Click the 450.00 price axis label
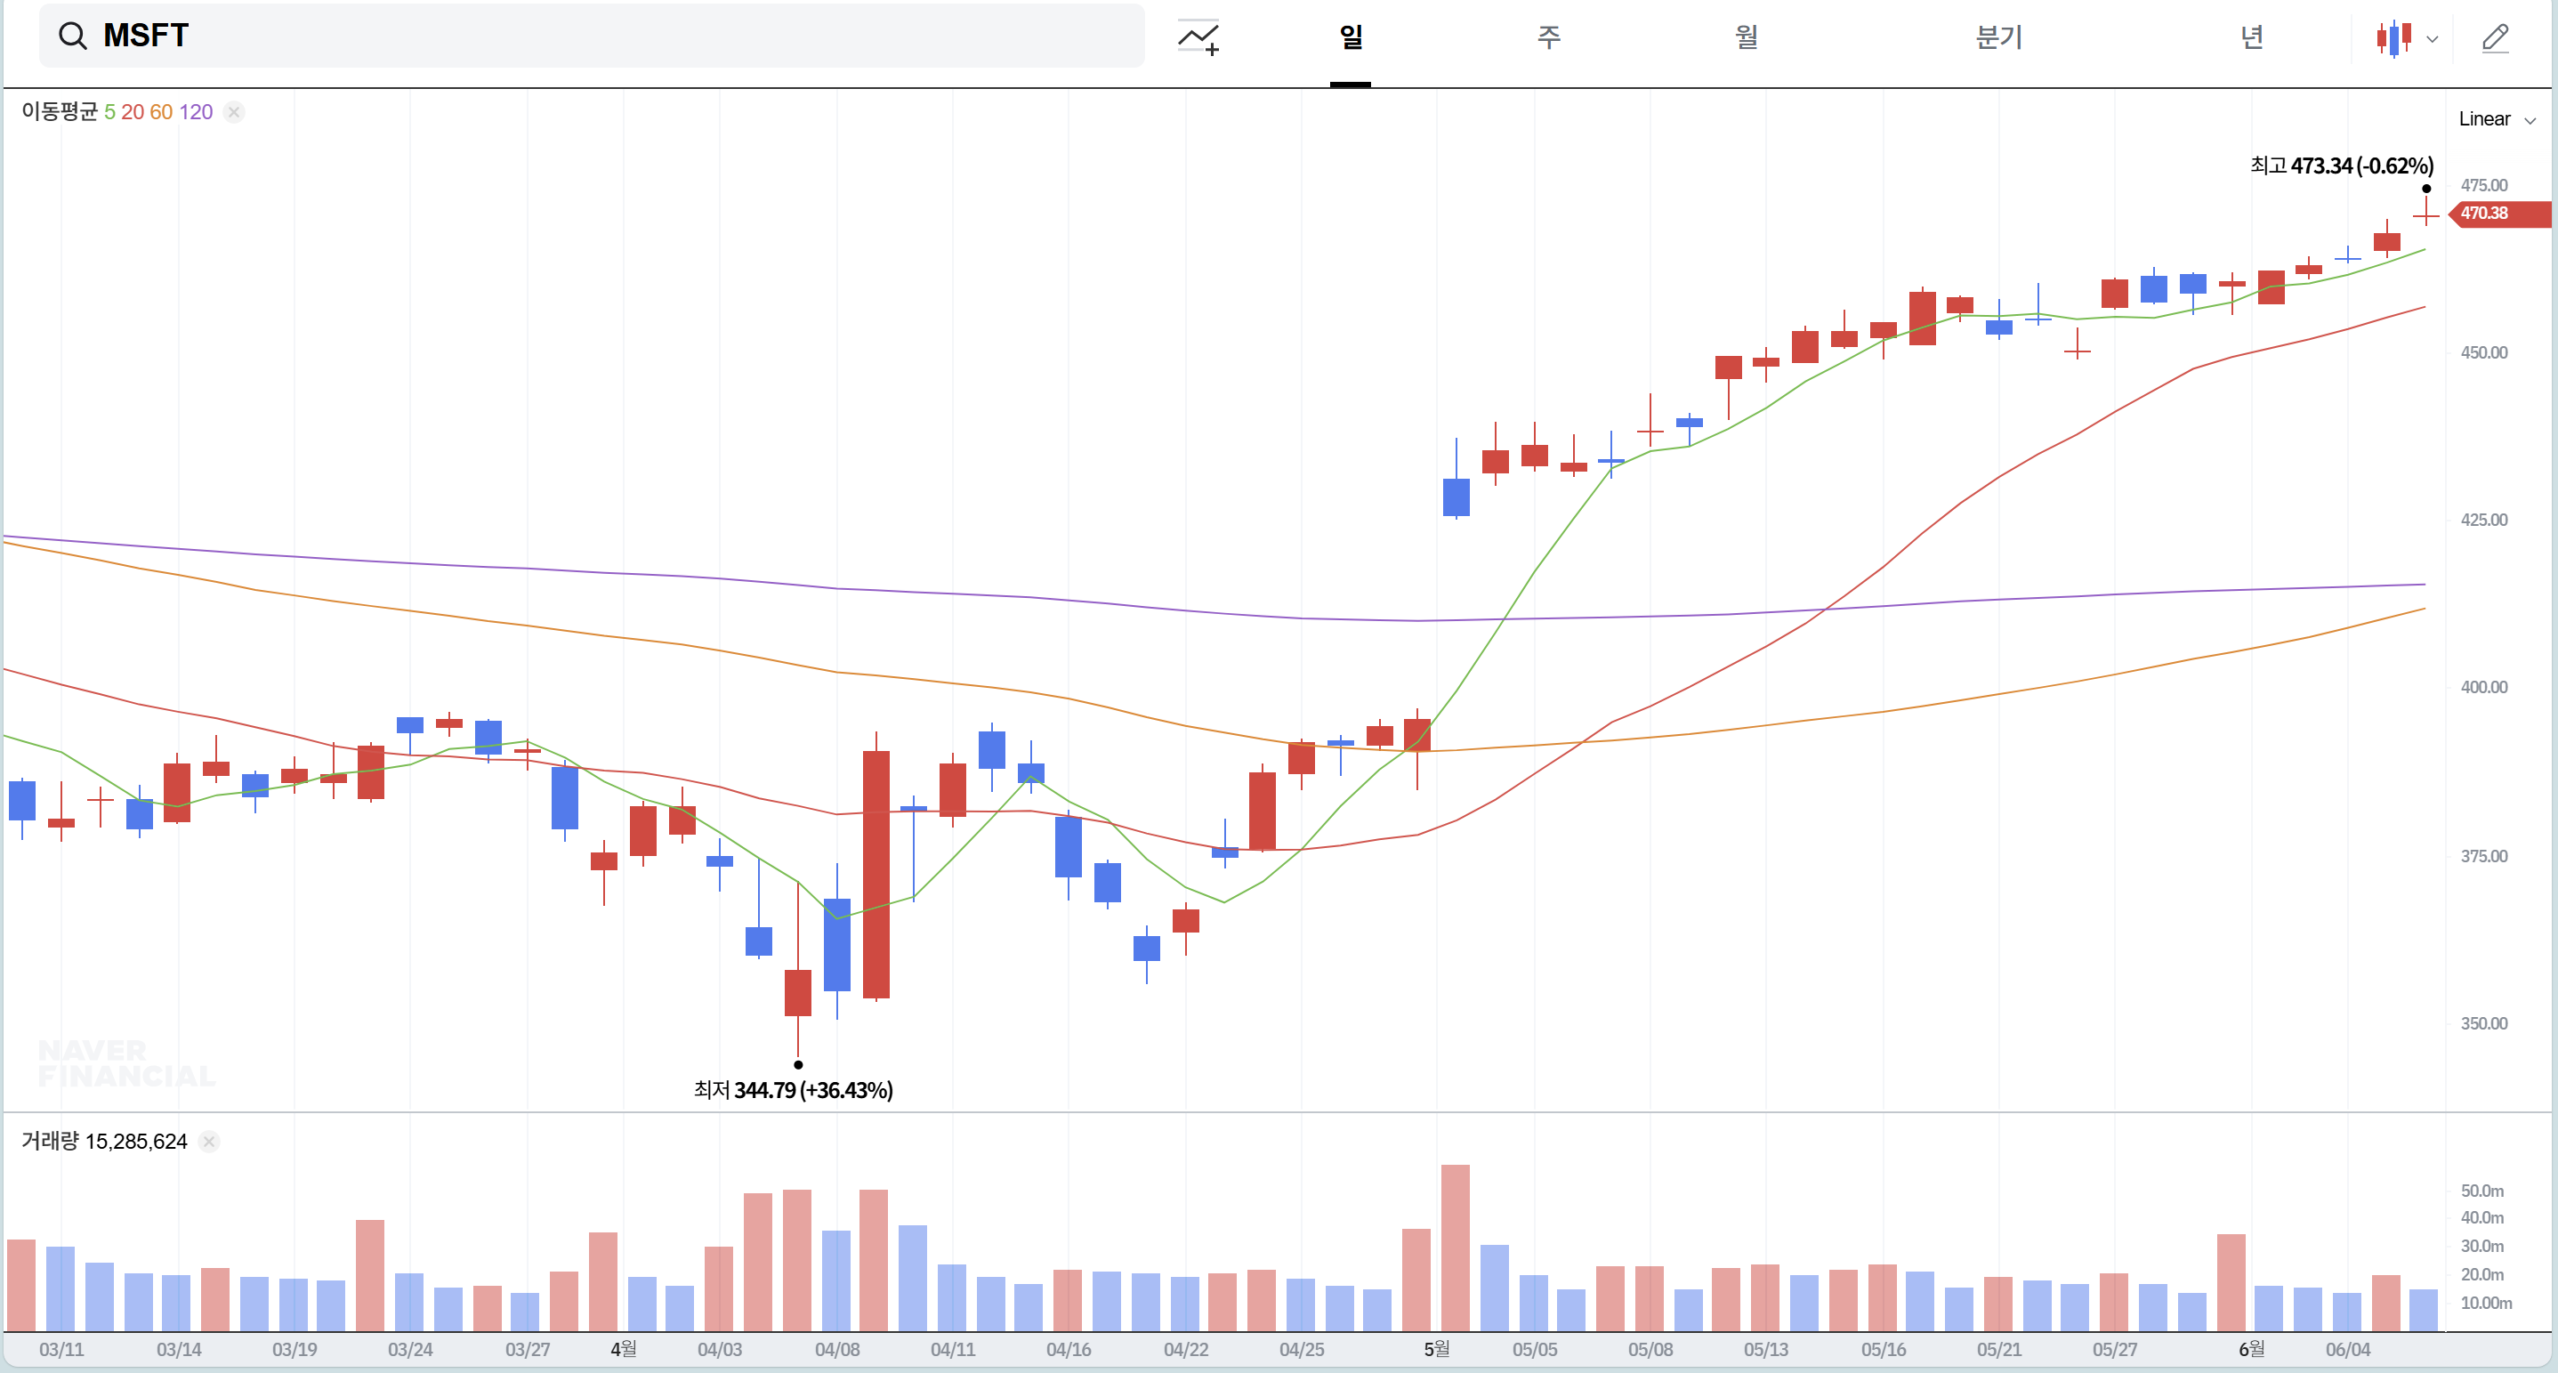2558x1373 pixels. 2483,352
